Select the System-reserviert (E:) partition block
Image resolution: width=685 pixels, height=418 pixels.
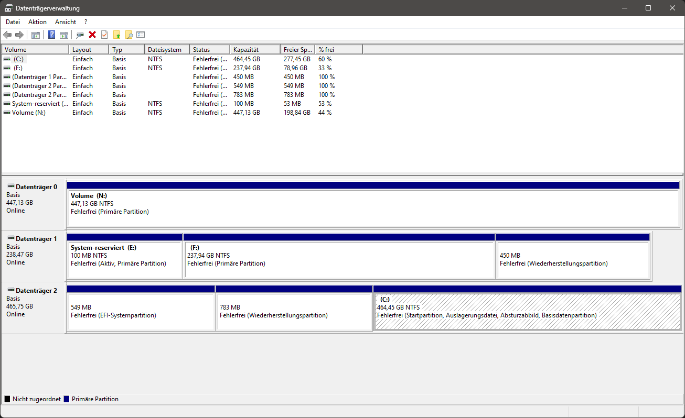click(x=125, y=256)
